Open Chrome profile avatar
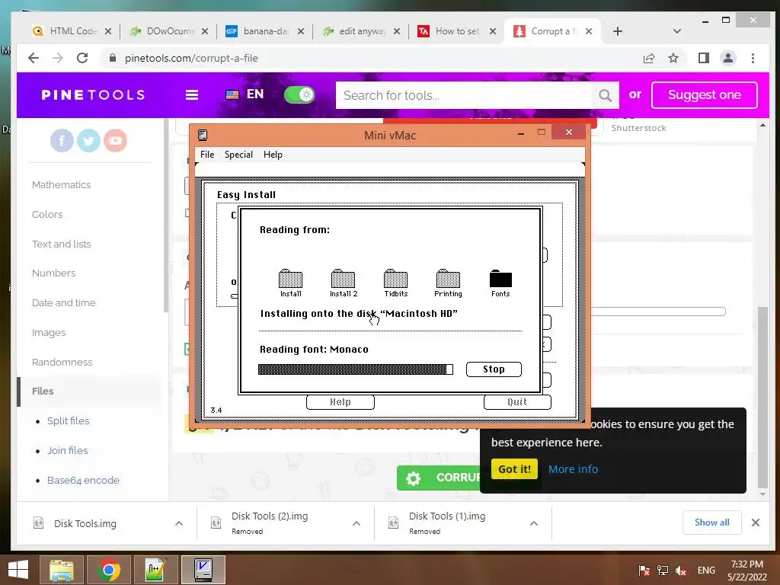Viewport: 780px width, 585px height. tap(727, 58)
